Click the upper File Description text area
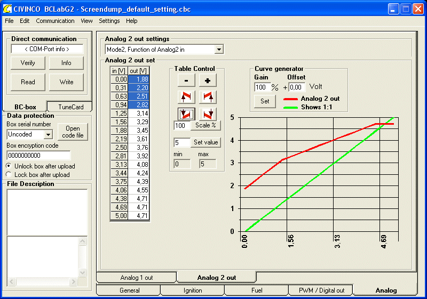Viewport: 427px width, 299px height. pyautogui.click(x=47, y=212)
